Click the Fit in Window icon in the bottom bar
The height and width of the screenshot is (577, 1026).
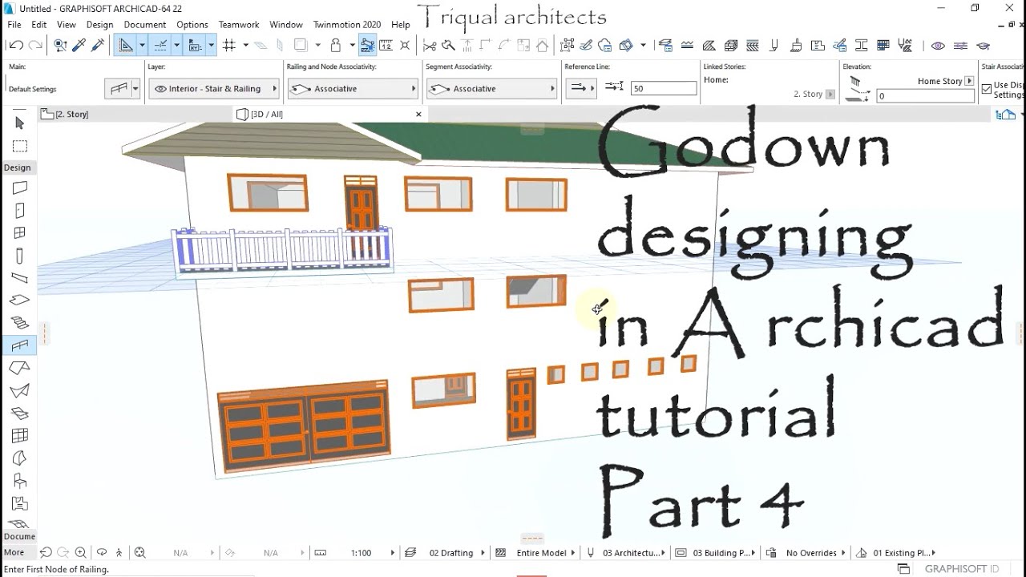(140, 553)
